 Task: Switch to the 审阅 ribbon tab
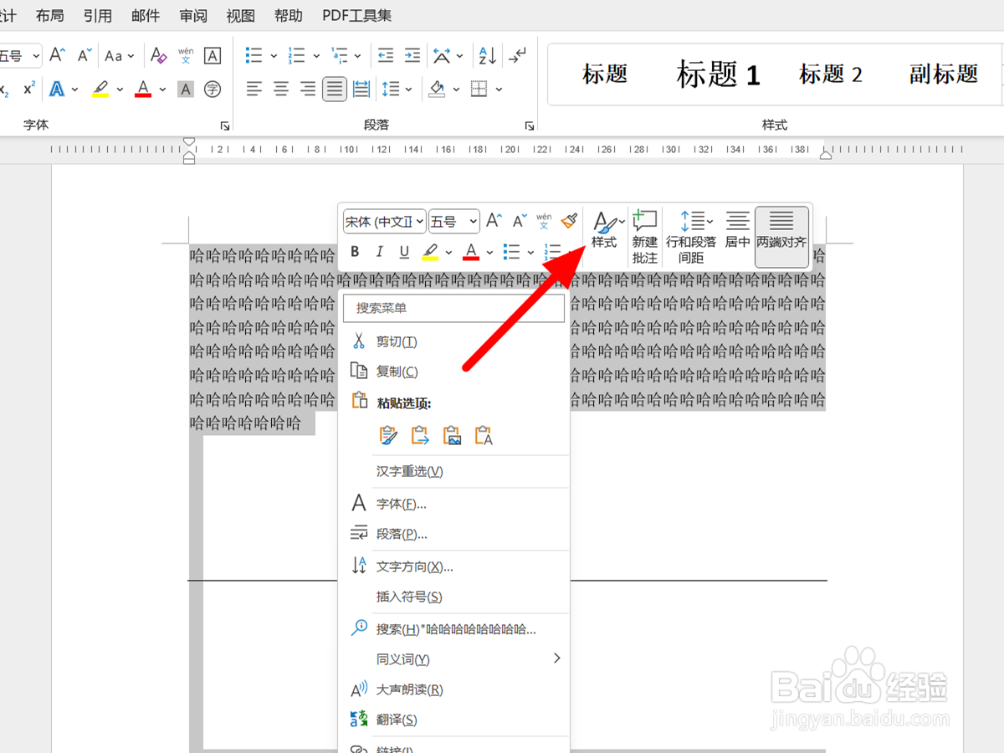pos(192,15)
